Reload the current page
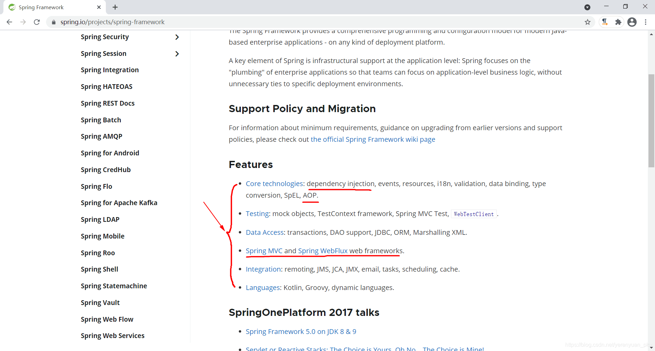This screenshot has height=351, width=655. (37, 22)
